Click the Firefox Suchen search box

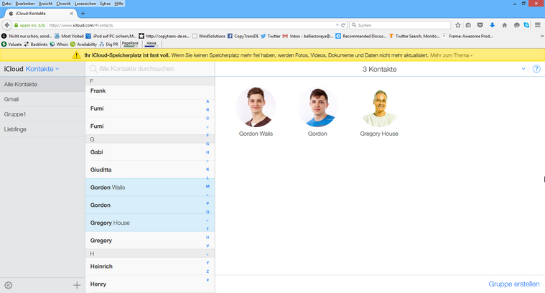400,25
